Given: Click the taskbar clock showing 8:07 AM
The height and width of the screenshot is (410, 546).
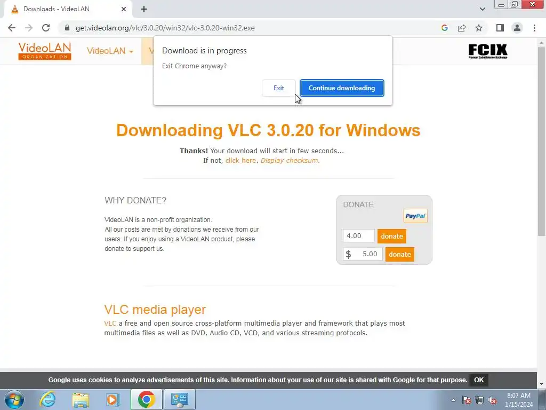Looking at the screenshot, I should pos(518,400).
